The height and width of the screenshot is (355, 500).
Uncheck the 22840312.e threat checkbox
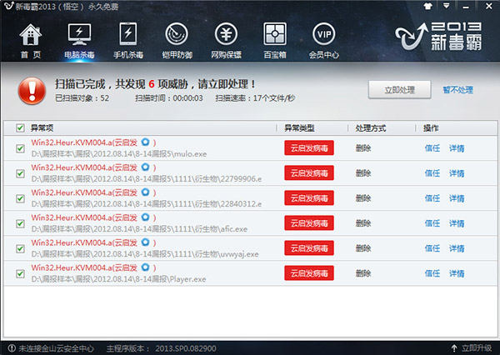20,198
